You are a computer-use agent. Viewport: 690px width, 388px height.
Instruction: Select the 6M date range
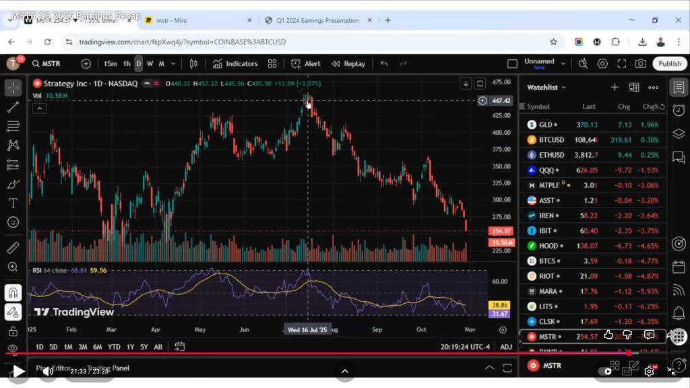point(98,347)
